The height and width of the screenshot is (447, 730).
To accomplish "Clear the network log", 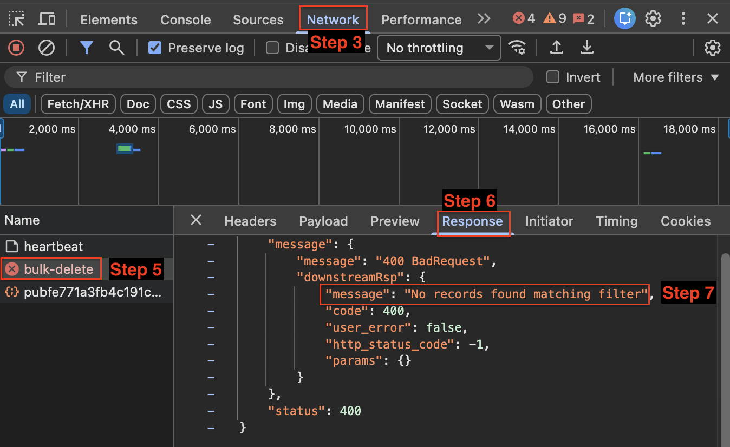I will pos(47,48).
